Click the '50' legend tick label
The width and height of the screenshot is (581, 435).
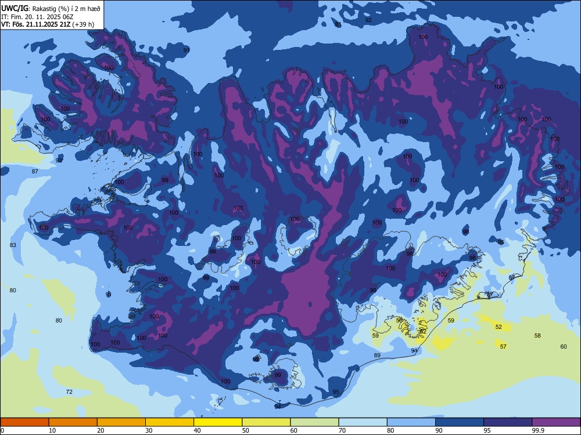[245, 430]
